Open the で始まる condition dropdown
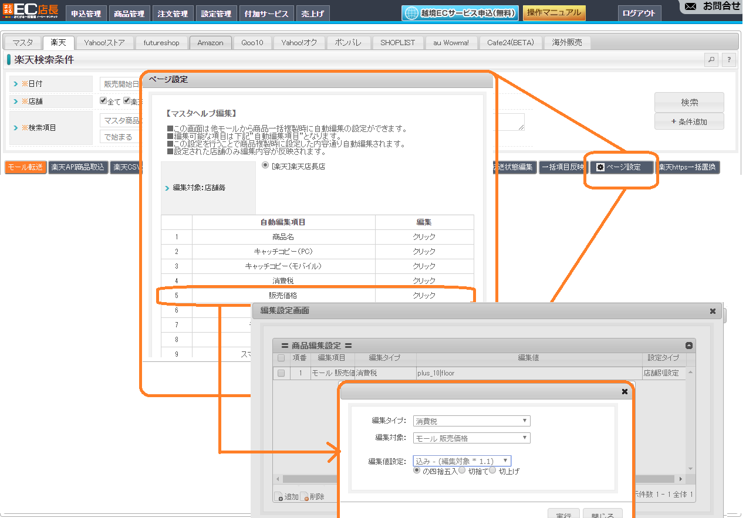The image size is (746, 518). coord(121,137)
